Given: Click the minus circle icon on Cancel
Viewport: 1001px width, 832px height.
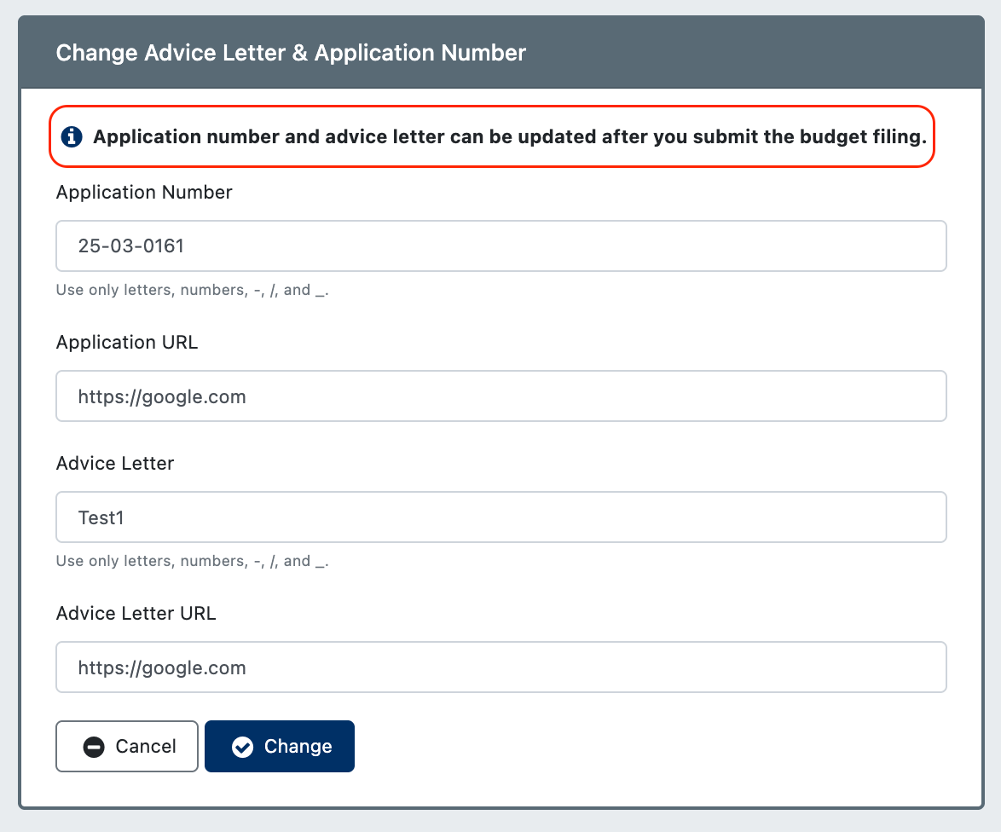Looking at the screenshot, I should (x=94, y=747).
